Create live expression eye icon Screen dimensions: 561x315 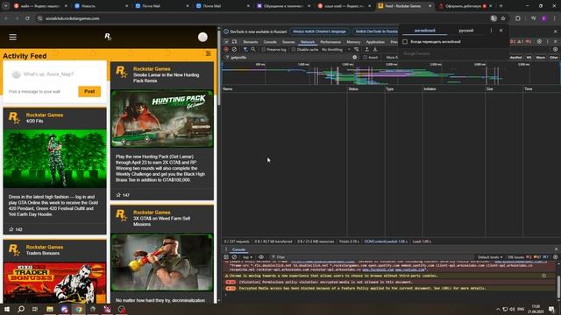(261, 256)
